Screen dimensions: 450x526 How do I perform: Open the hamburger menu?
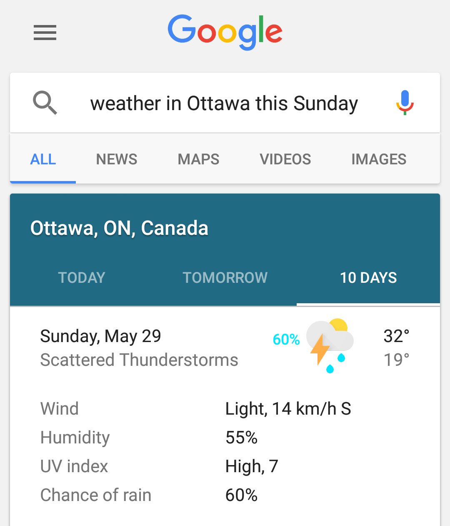(45, 33)
